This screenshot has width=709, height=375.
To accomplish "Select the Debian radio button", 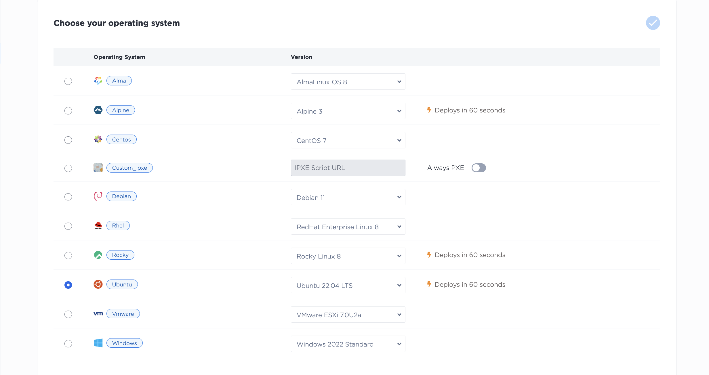I will [x=68, y=197].
